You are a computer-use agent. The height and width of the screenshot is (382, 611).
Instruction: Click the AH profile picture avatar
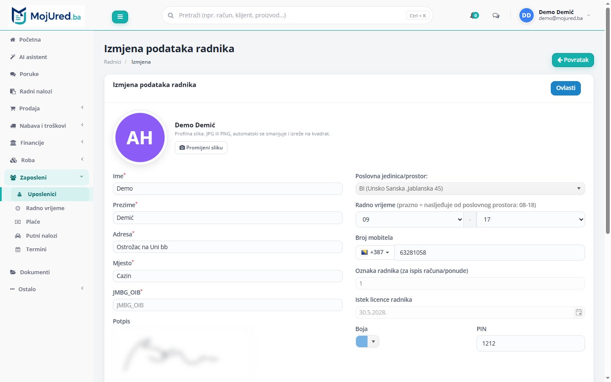(140, 138)
